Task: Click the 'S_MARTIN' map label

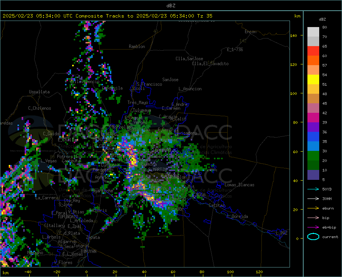Action: coord(157,170)
